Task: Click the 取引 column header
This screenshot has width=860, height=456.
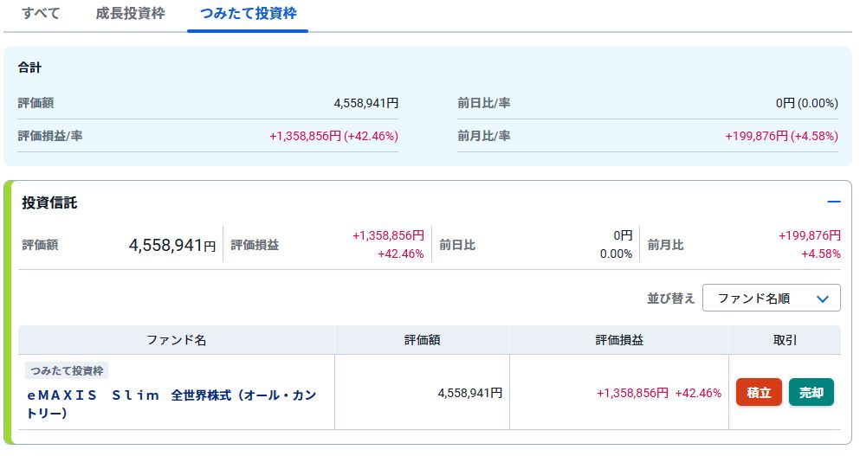Action: [785, 340]
